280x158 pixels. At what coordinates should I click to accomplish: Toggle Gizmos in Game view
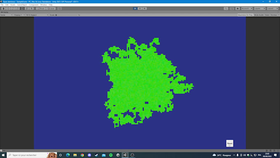coord(273,15)
